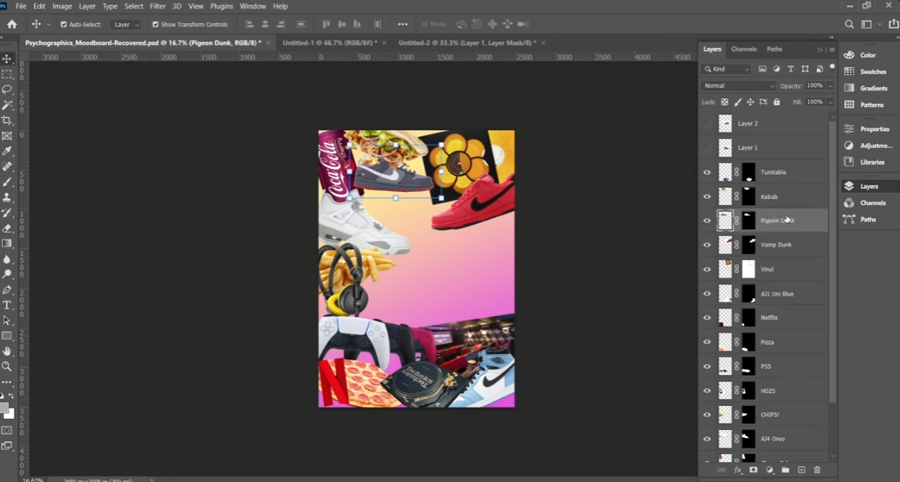Open the File menu
Image resolution: width=900 pixels, height=482 pixels.
click(x=21, y=6)
